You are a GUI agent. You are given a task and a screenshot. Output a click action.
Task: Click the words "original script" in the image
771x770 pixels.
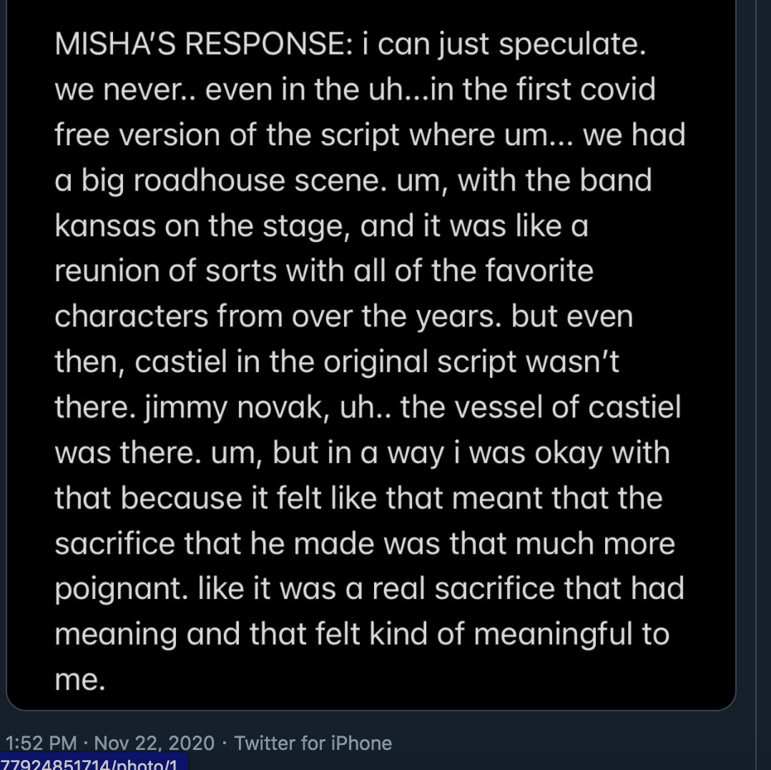[420, 362]
